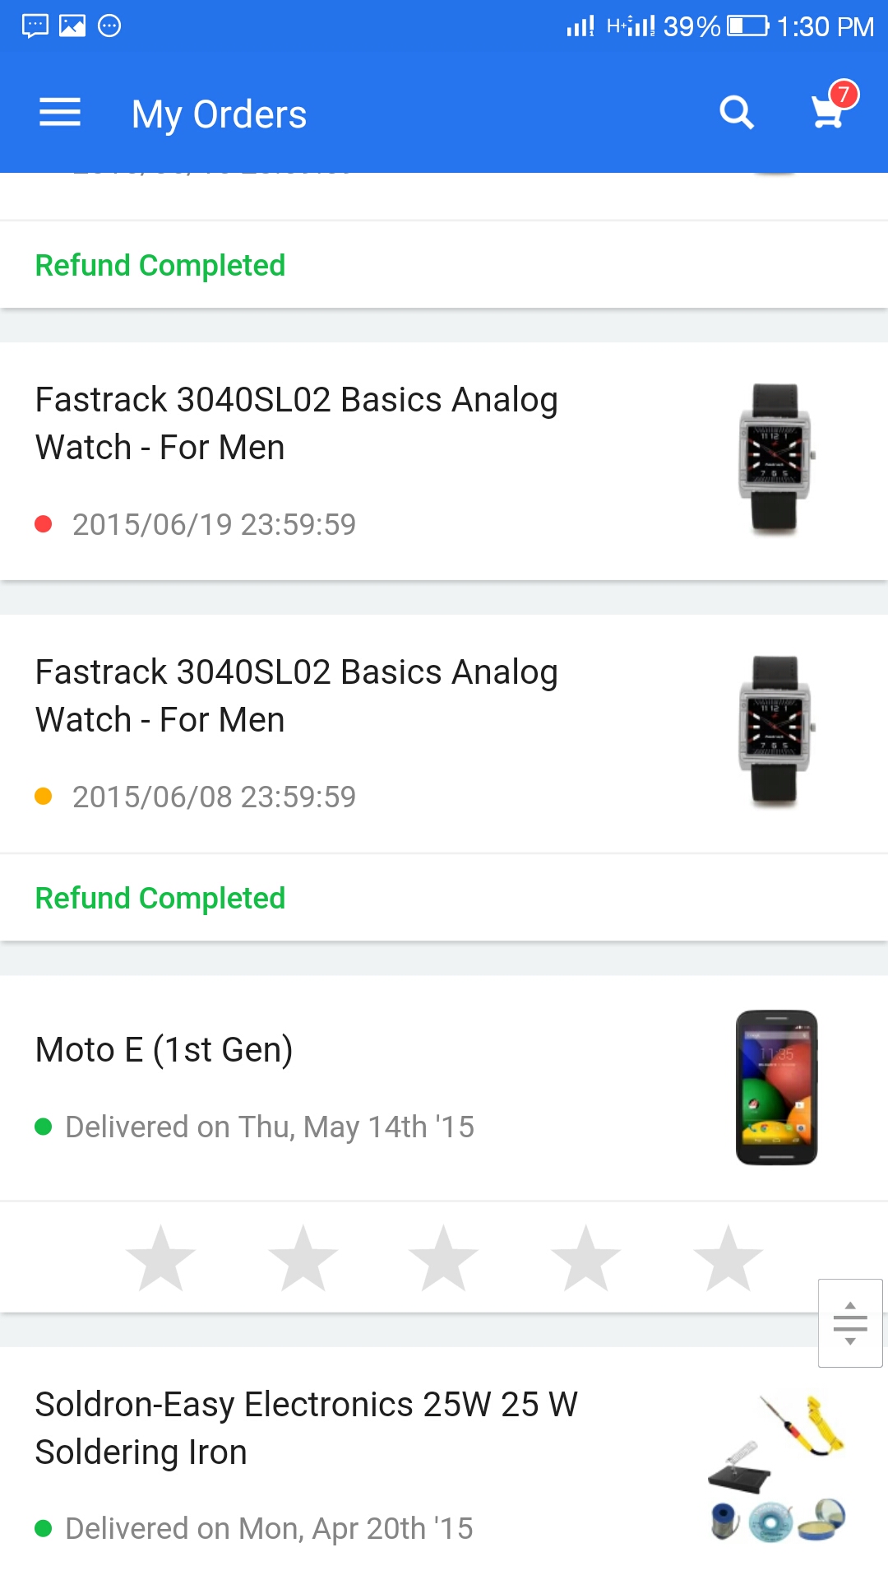This screenshot has width=888, height=1580.
Task: Tap the battery icon in status bar
Action: [x=747, y=26]
